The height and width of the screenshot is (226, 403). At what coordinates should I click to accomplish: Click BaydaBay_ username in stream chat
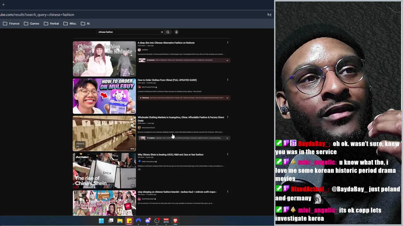click(x=314, y=144)
